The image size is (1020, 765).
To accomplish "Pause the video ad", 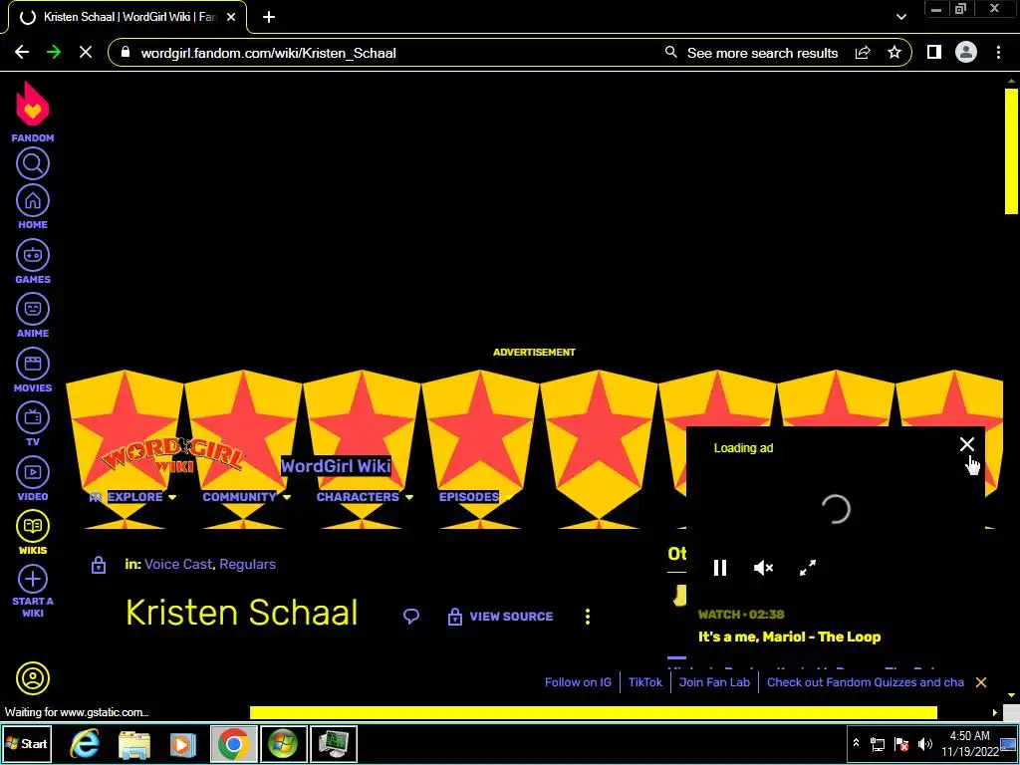I will point(719,568).
